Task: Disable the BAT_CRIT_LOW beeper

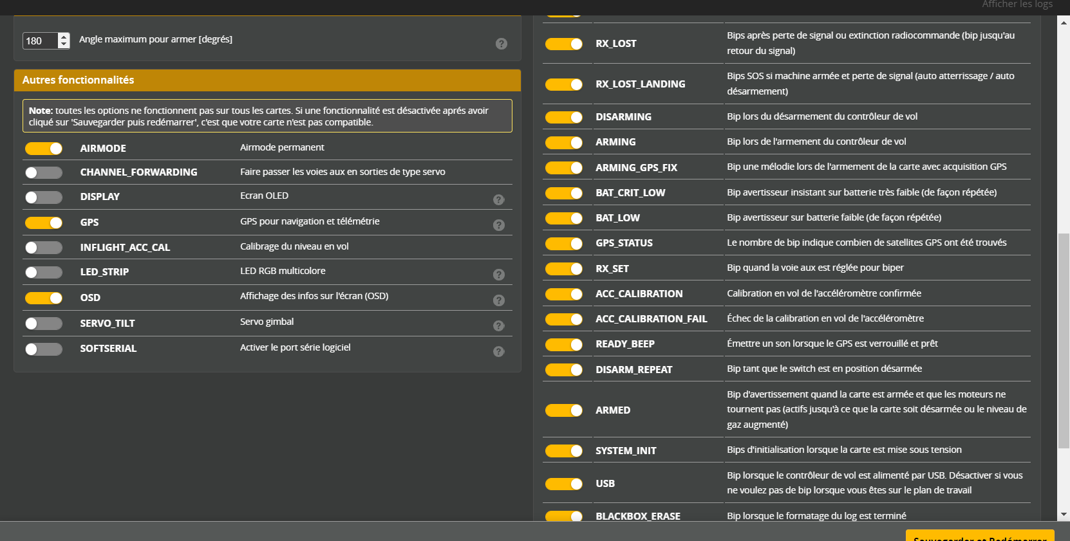Action: coord(563,193)
